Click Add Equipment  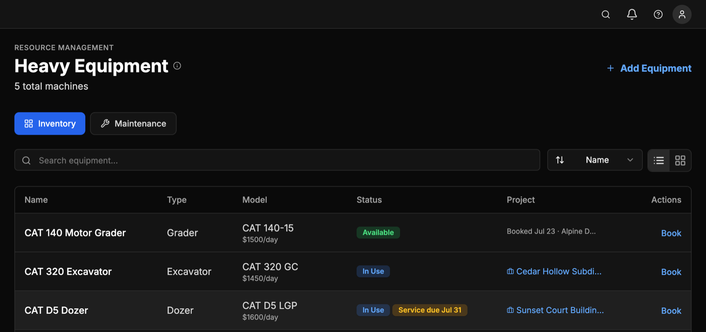tap(649, 68)
